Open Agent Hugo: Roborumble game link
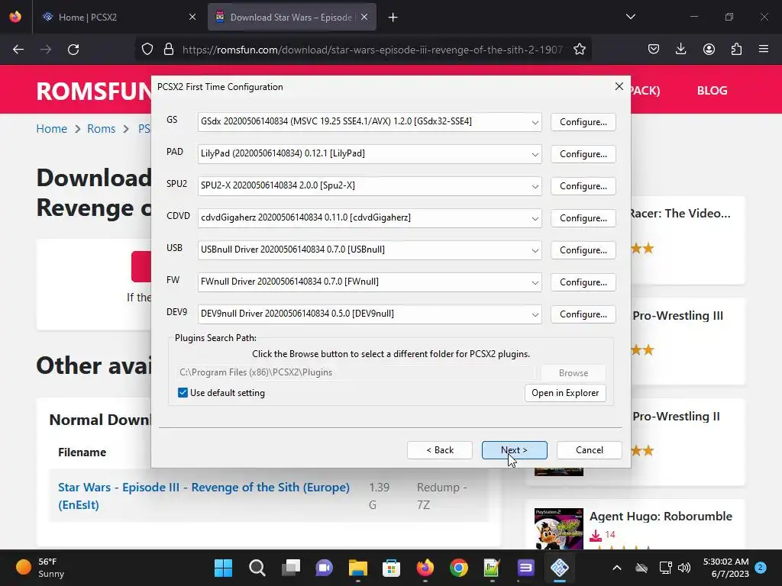Screen dimensions: 782x586 pos(661,517)
